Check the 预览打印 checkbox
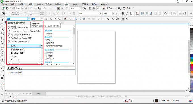This screenshot has width=193, height=104. [x=45, y=58]
